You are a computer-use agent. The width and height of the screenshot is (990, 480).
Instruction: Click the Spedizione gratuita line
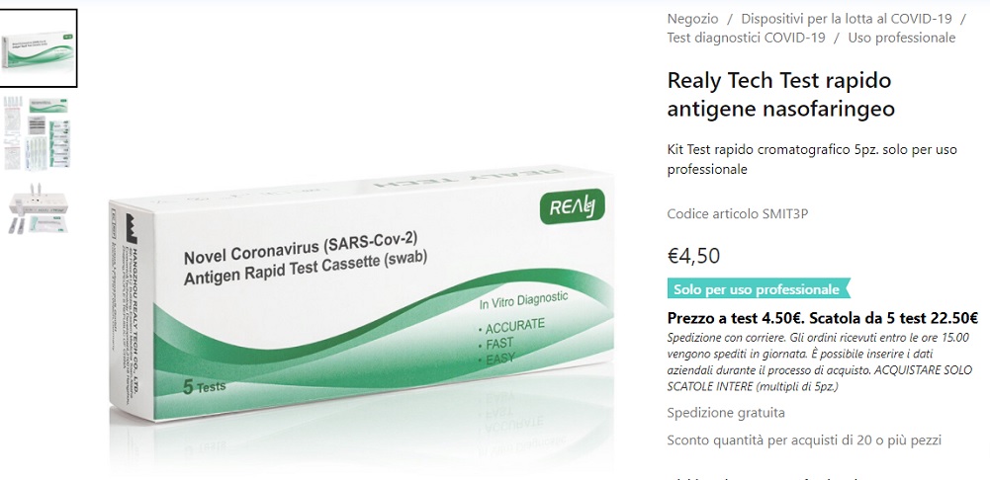point(726,413)
